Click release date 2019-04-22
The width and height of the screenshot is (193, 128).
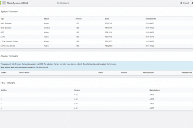point(150,32)
